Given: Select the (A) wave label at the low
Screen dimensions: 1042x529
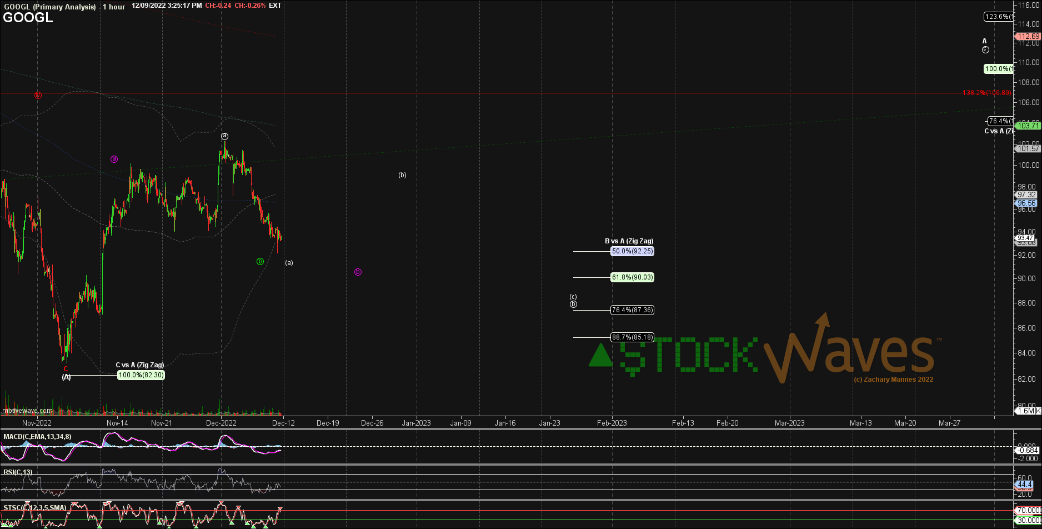Looking at the screenshot, I should (66, 377).
